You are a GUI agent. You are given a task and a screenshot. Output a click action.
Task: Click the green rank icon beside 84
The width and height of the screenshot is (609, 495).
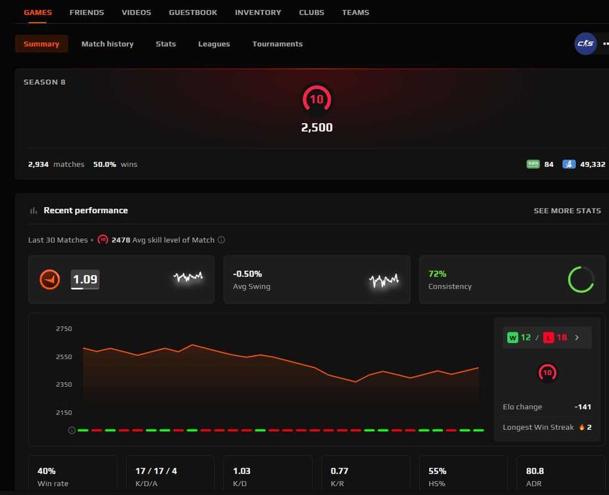coord(533,164)
